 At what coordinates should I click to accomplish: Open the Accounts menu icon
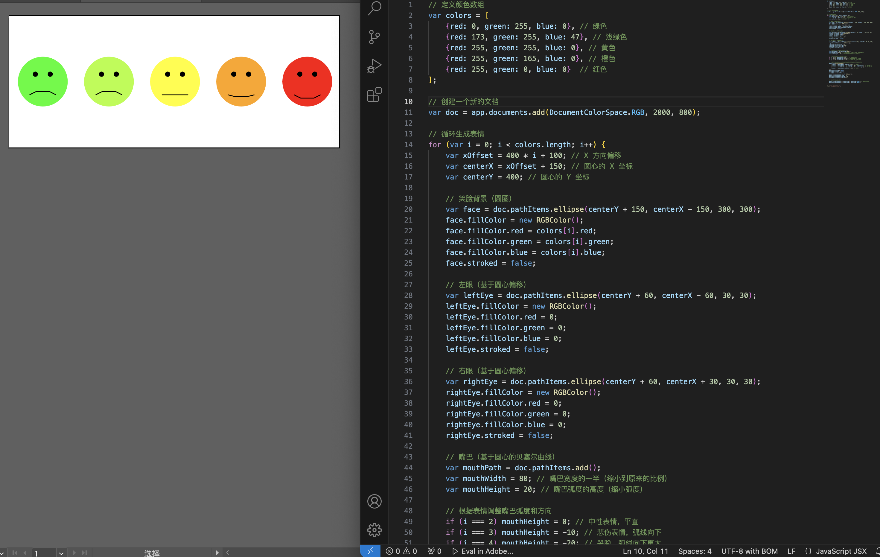[374, 501]
